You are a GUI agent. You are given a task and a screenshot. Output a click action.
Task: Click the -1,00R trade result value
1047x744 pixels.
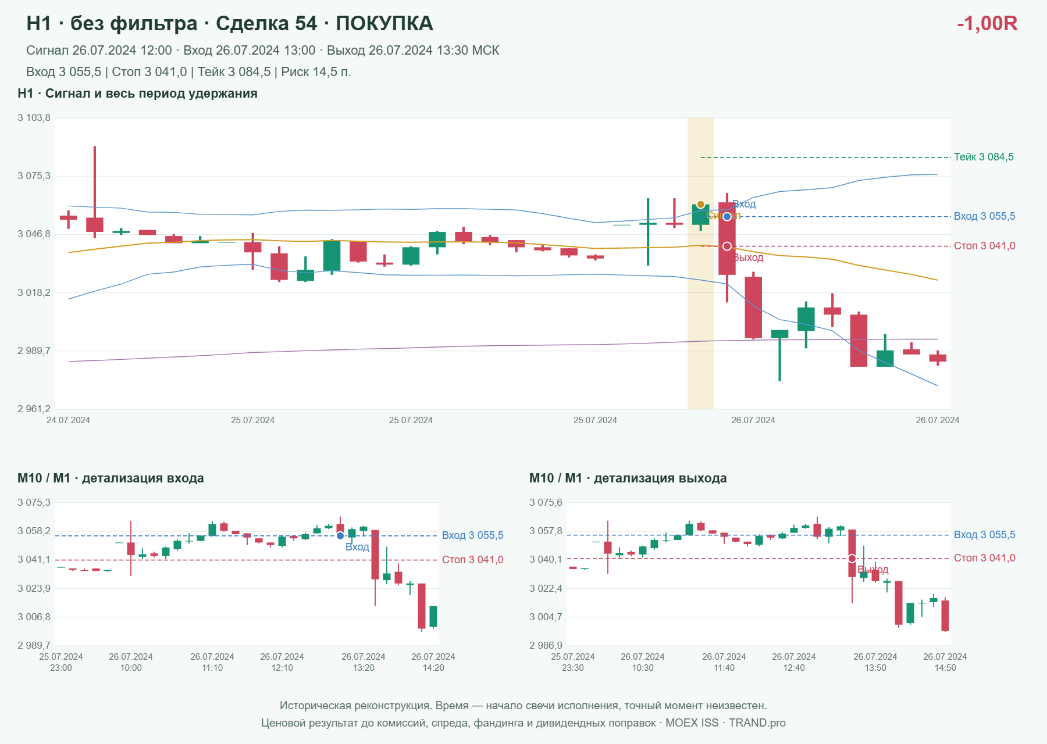pos(987,23)
